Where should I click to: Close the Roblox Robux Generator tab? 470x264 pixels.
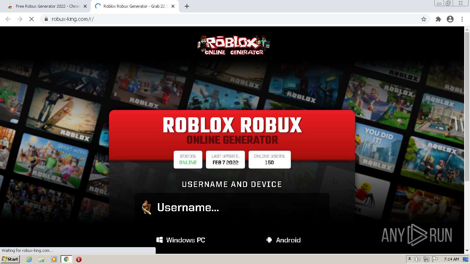coord(173,6)
